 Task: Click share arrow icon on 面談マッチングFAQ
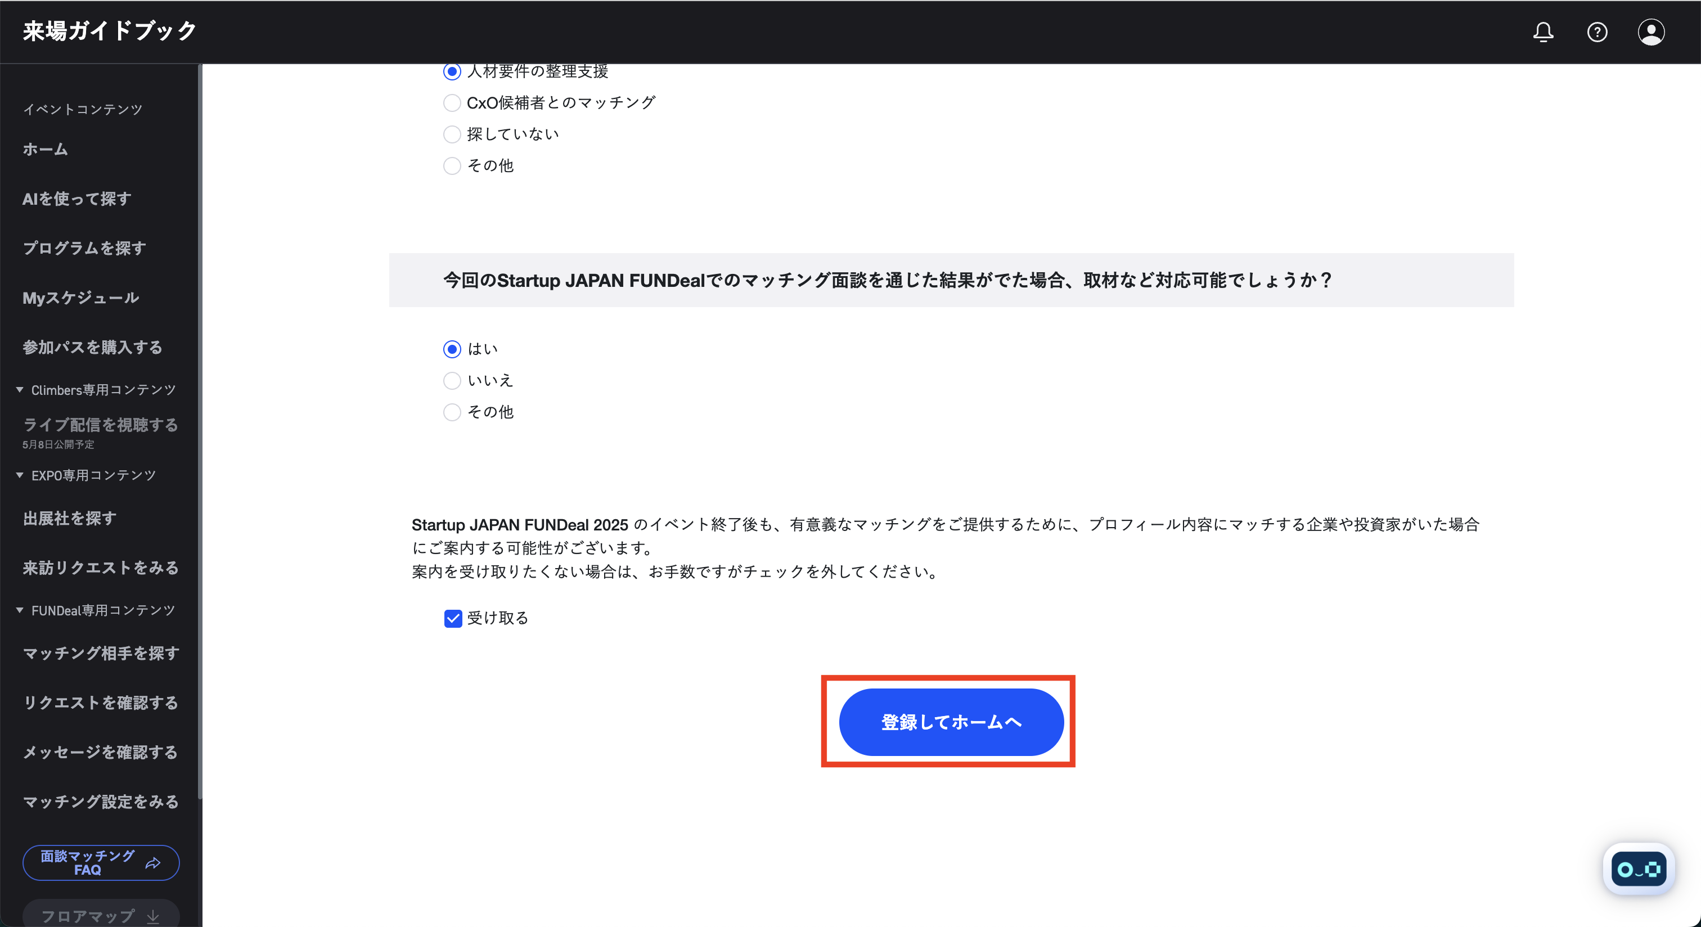tap(153, 863)
